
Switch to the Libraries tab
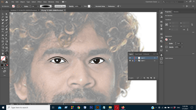[x=176, y=12]
